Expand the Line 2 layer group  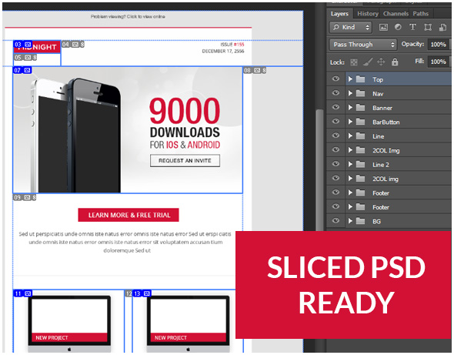coord(350,164)
